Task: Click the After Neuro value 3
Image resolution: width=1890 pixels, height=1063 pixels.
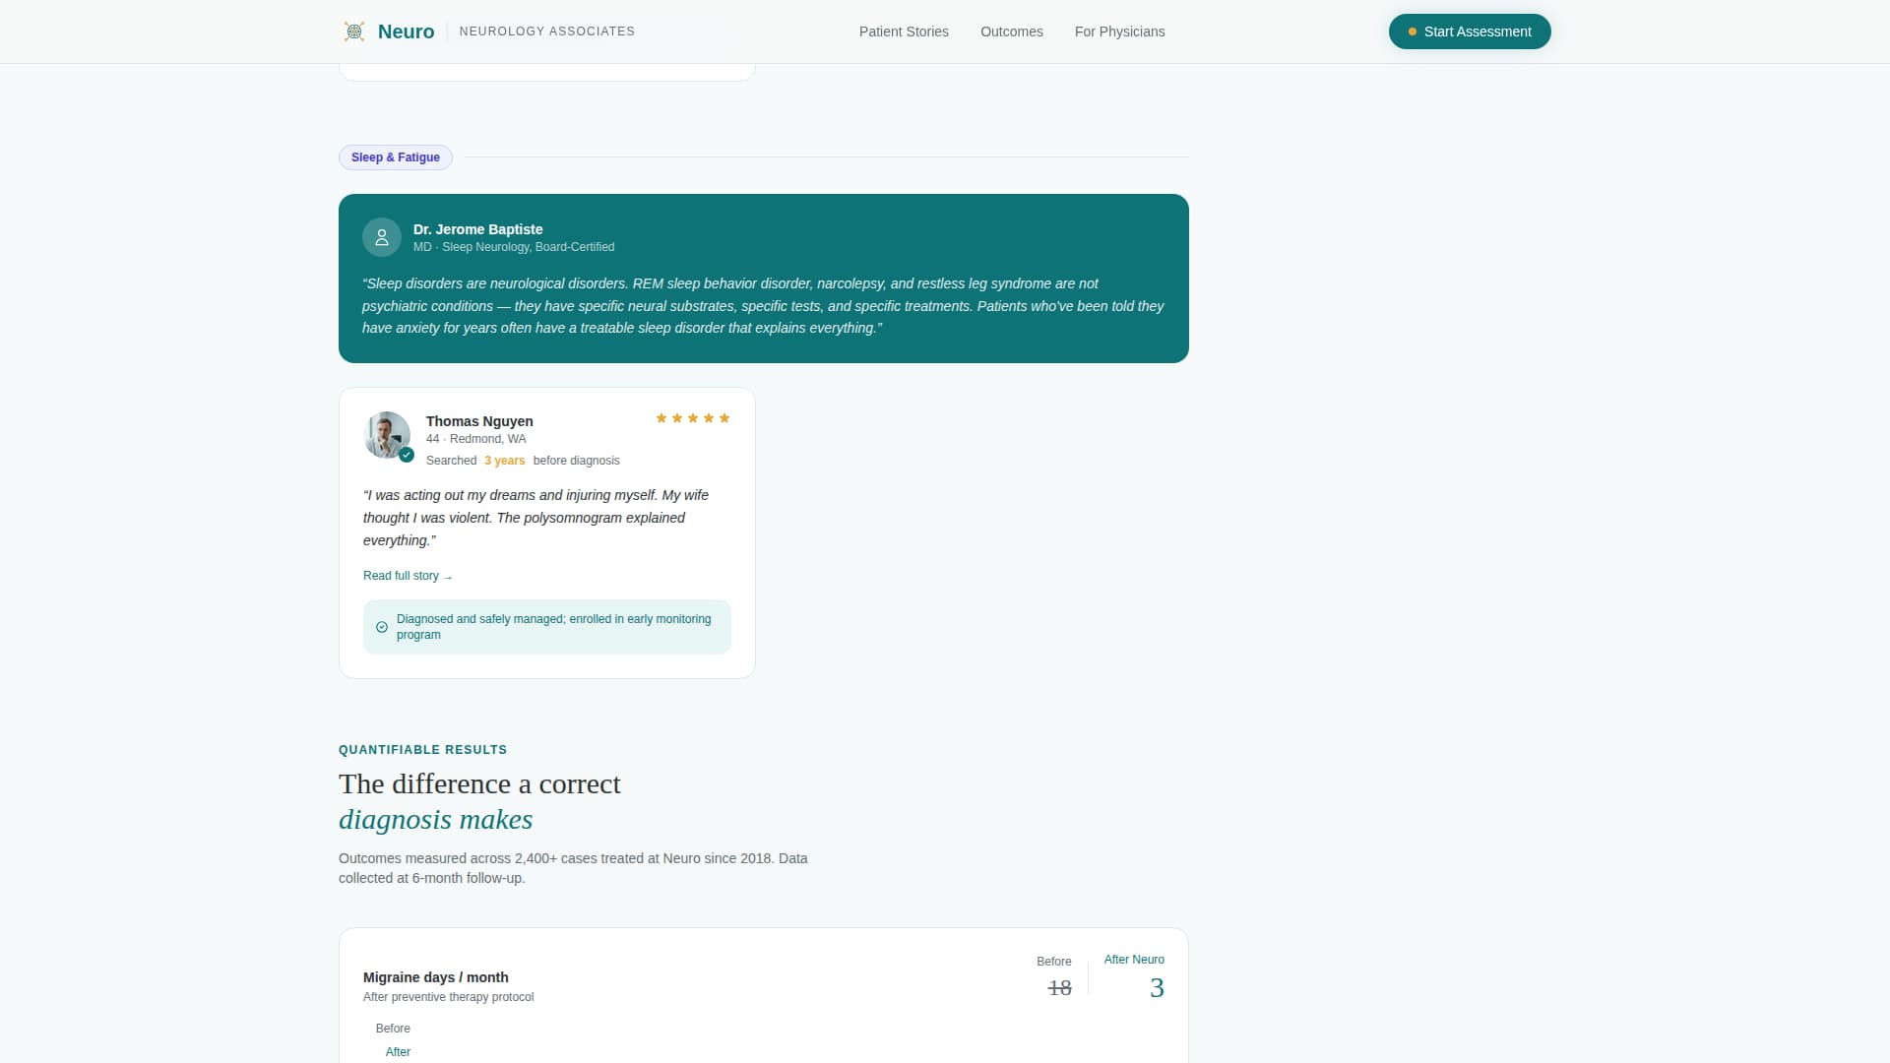Action: pos(1157,987)
